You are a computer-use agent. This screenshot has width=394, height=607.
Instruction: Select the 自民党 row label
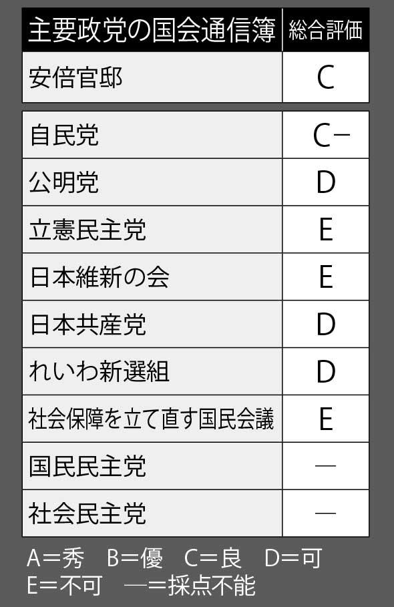tap(64, 135)
